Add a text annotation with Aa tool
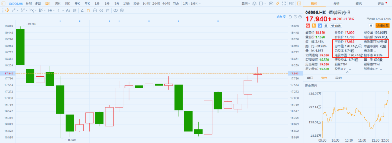 pyautogui.click(x=68, y=10)
